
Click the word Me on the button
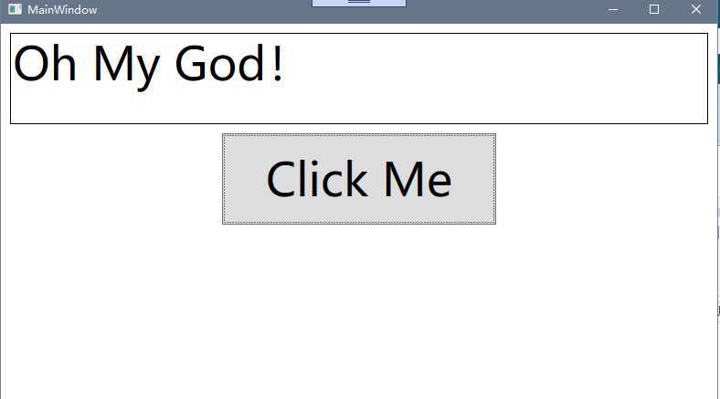[x=418, y=179]
